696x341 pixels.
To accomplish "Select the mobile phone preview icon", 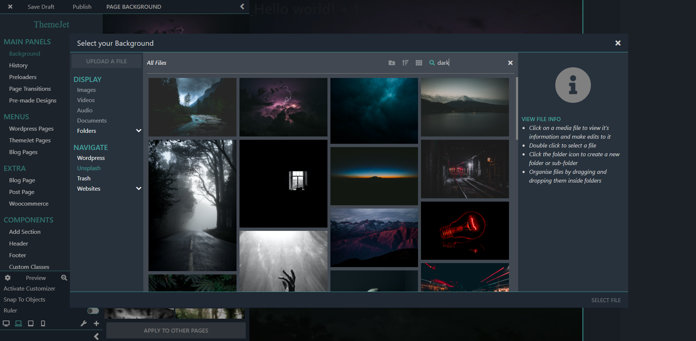I will pyautogui.click(x=43, y=323).
